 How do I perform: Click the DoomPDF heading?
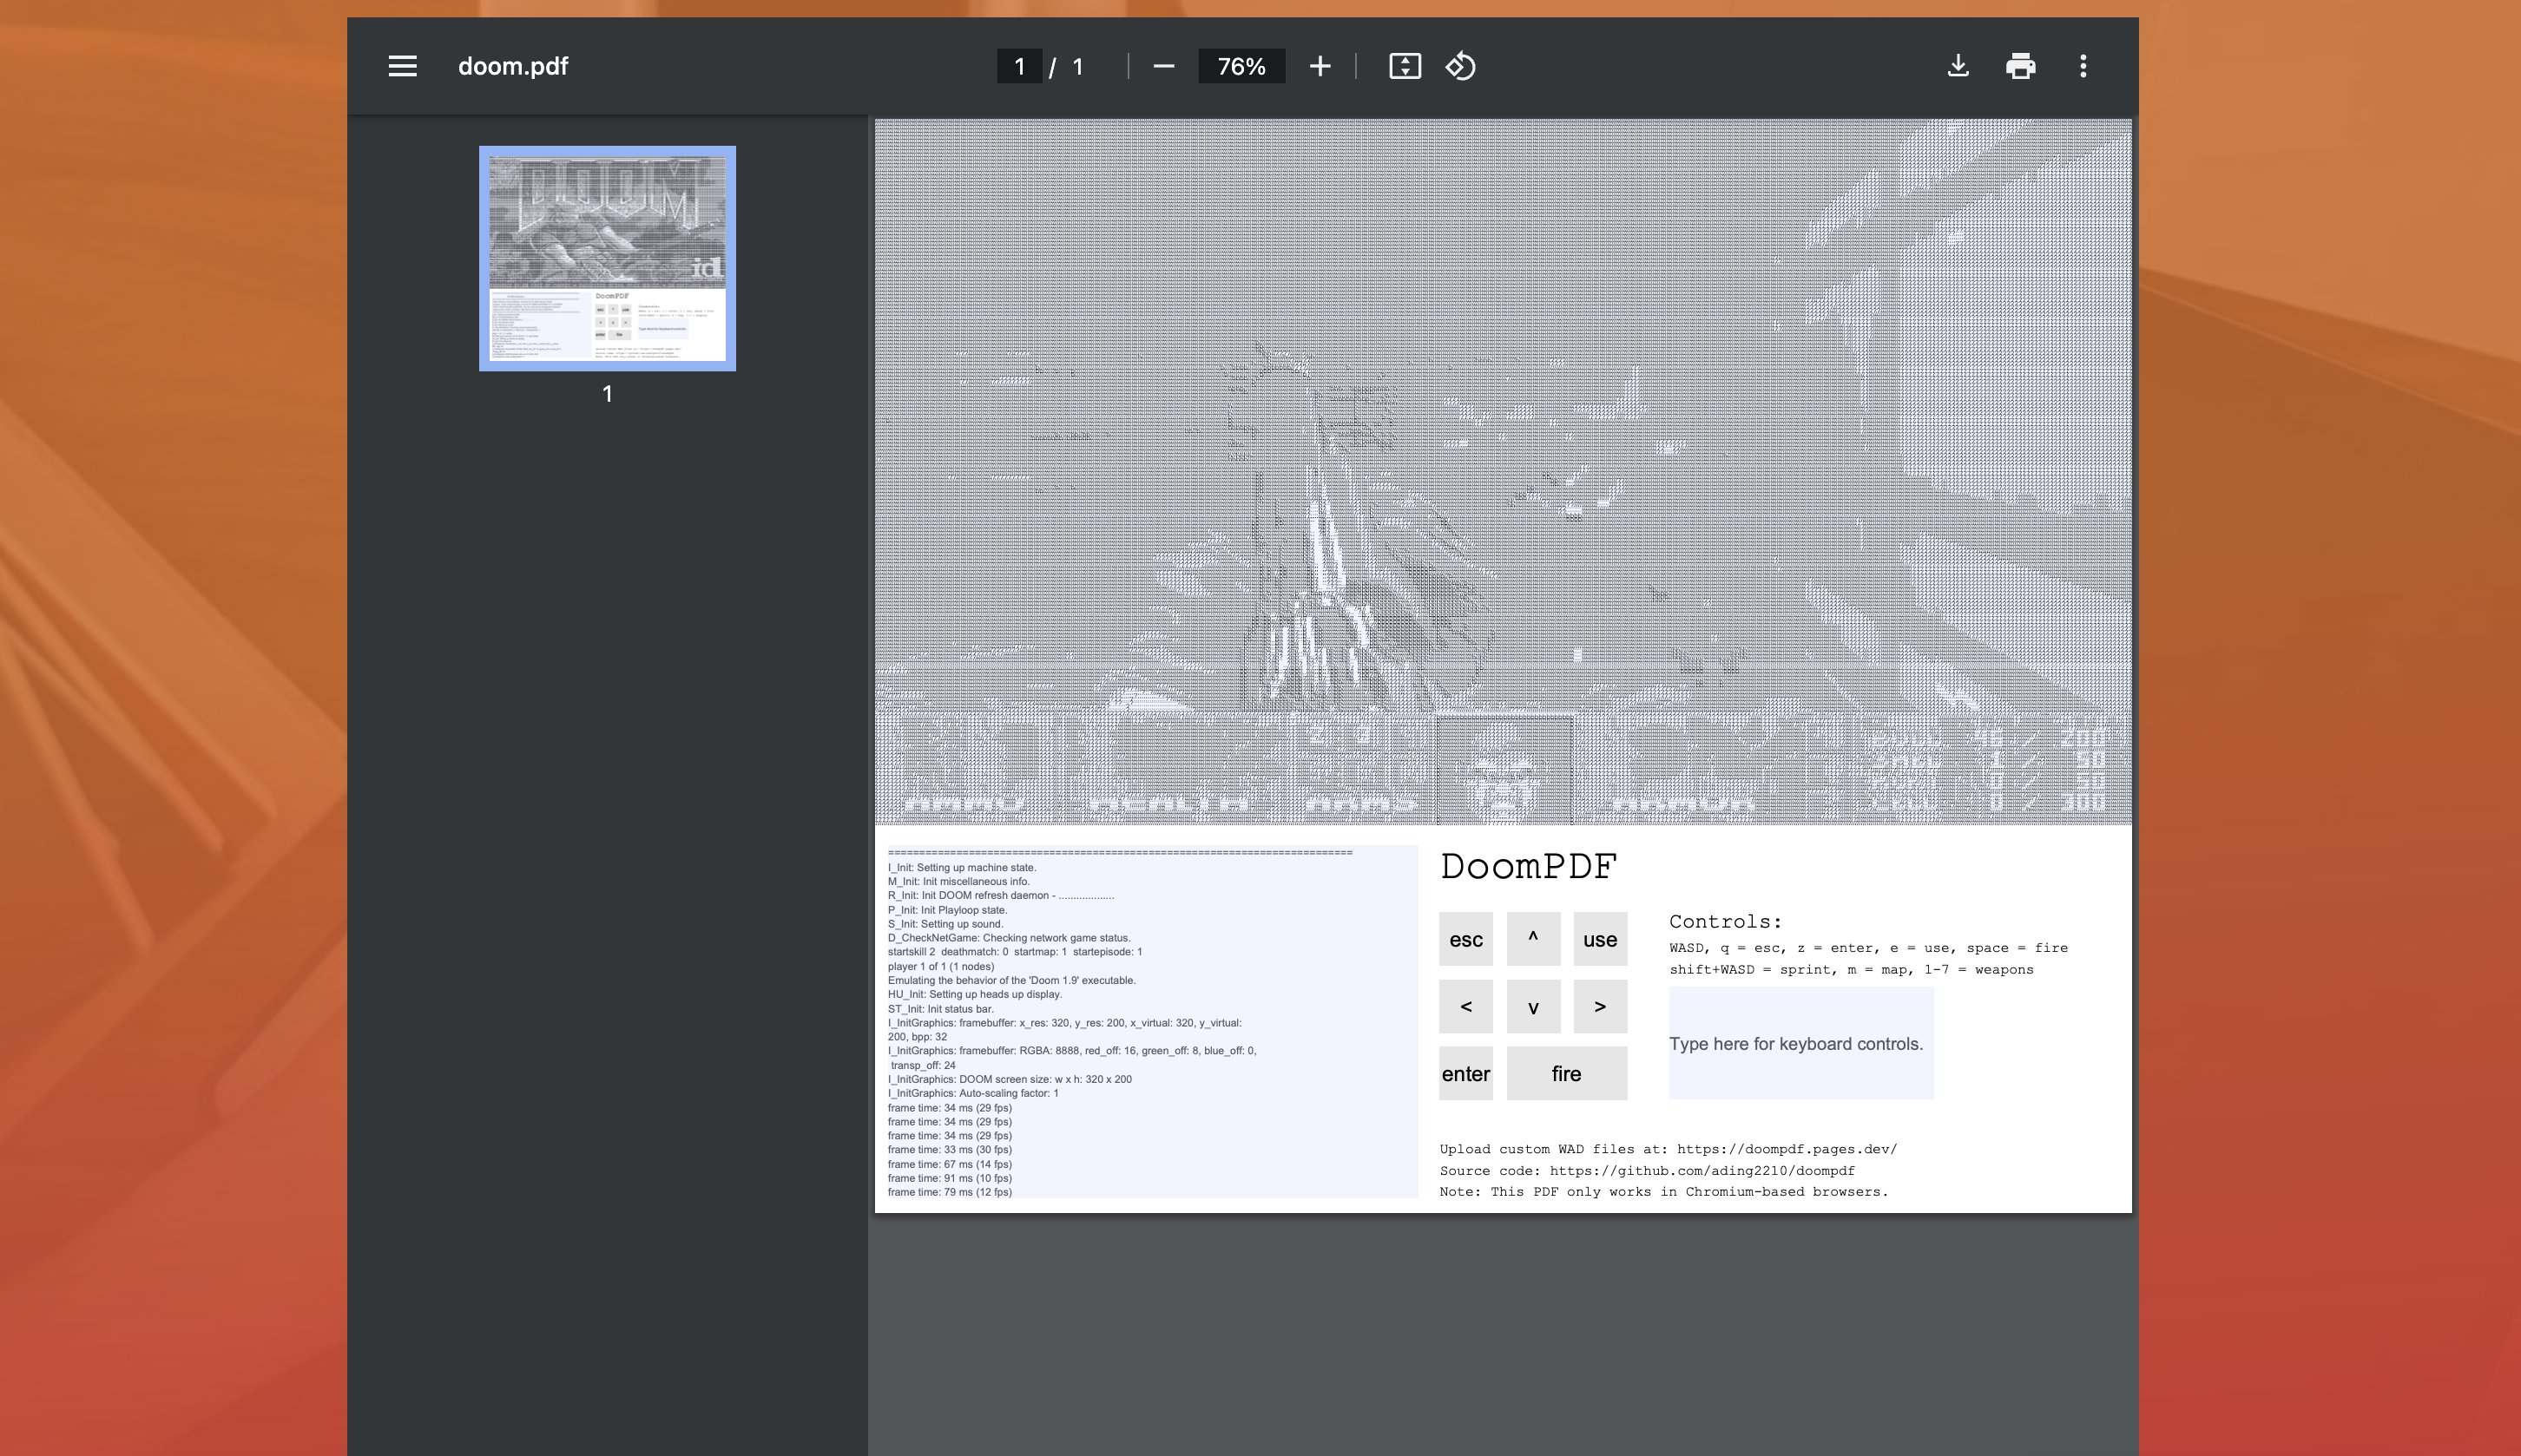tap(1528, 866)
